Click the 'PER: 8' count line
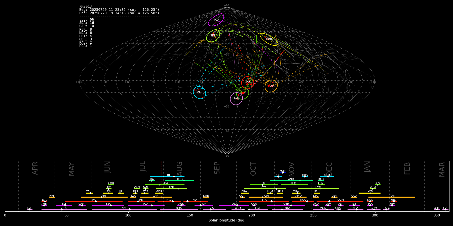Screen dimensions: 453x226 tap(86, 29)
